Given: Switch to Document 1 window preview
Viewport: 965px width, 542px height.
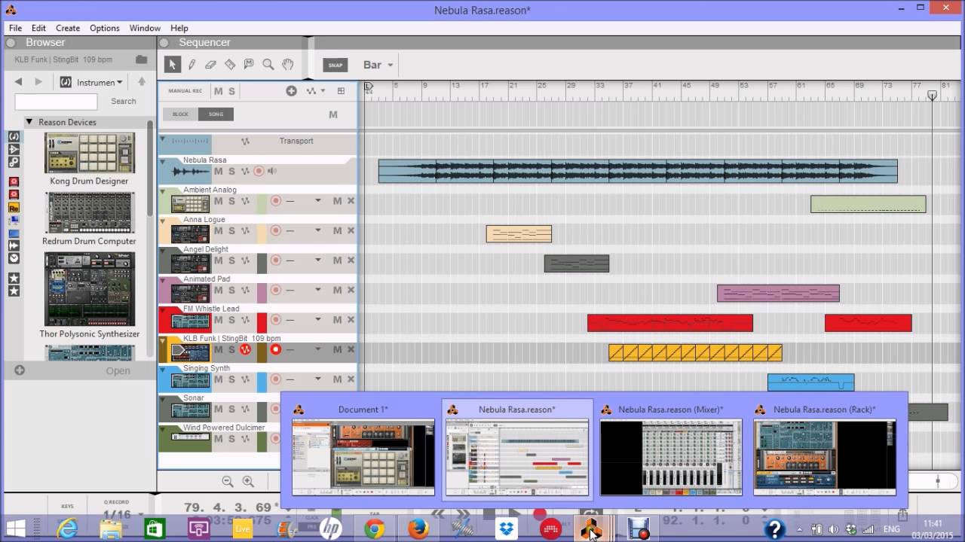Looking at the screenshot, I should pyautogui.click(x=363, y=449).
